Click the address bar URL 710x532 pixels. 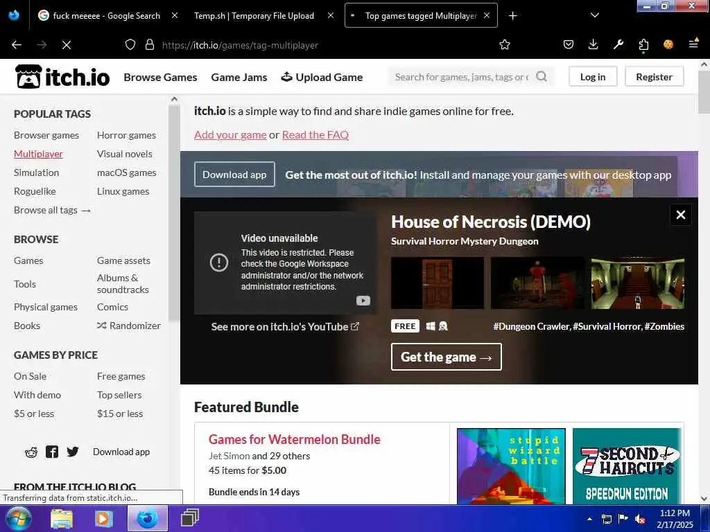pos(240,45)
